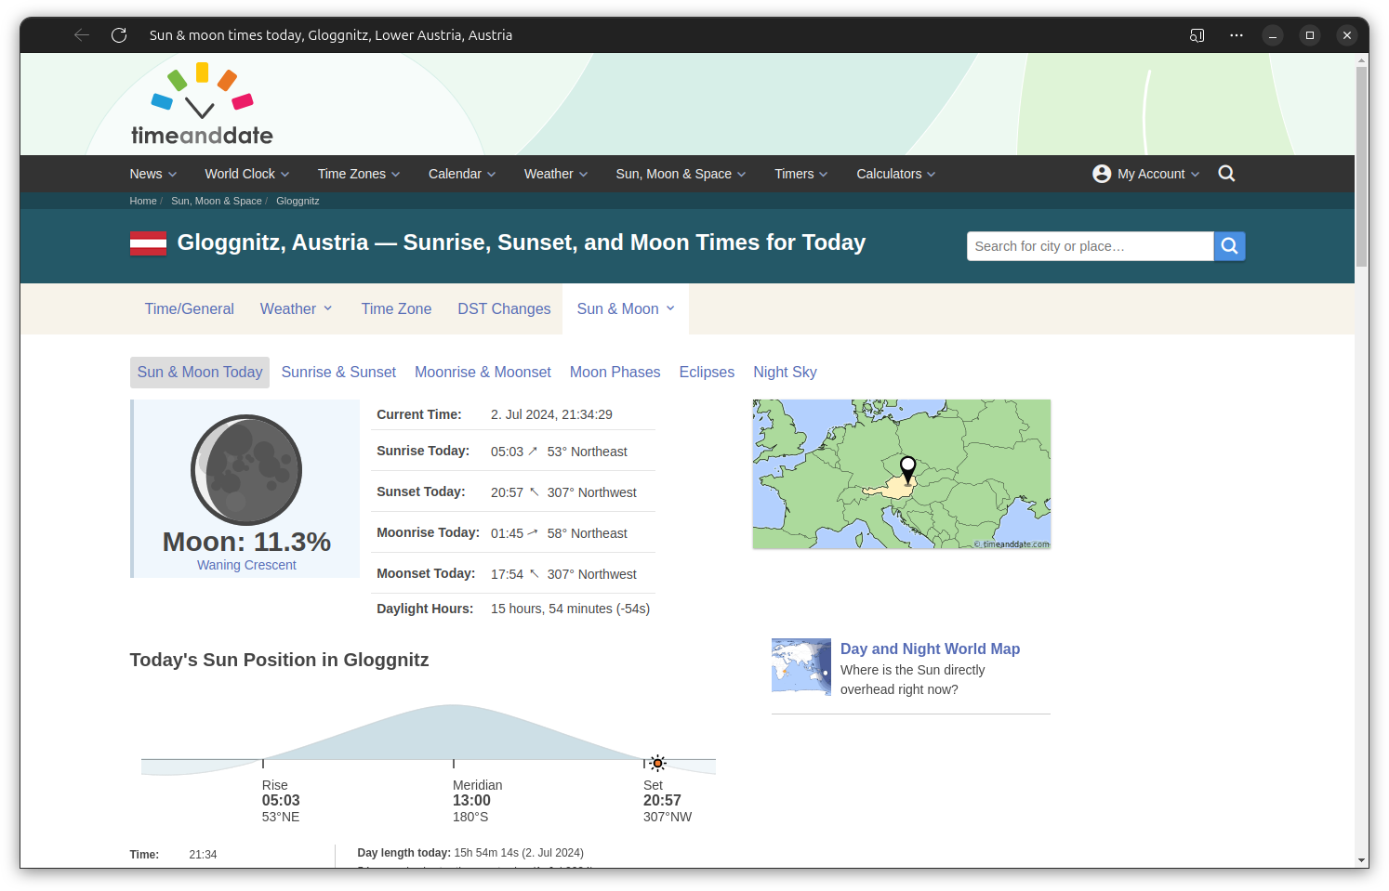Open the browser three-dots menu

[x=1236, y=35]
